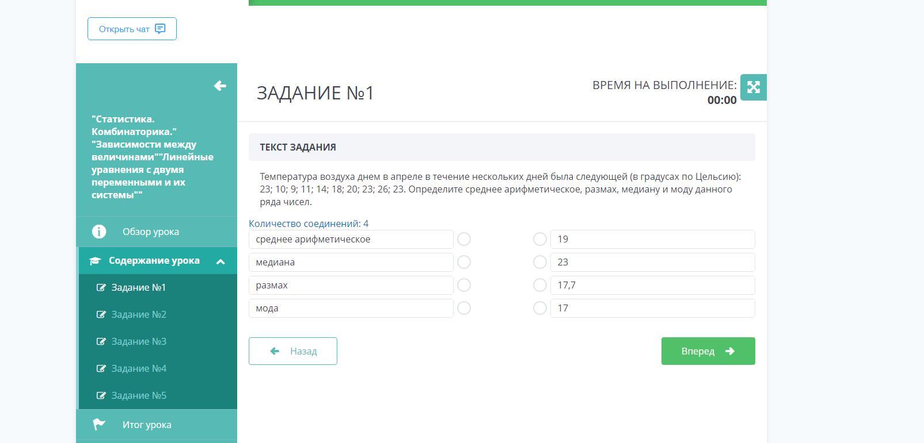Image resolution: width=924 pixels, height=443 pixels.
Task: Click the edit icon next to Задание №4
Action: pos(101,368)
